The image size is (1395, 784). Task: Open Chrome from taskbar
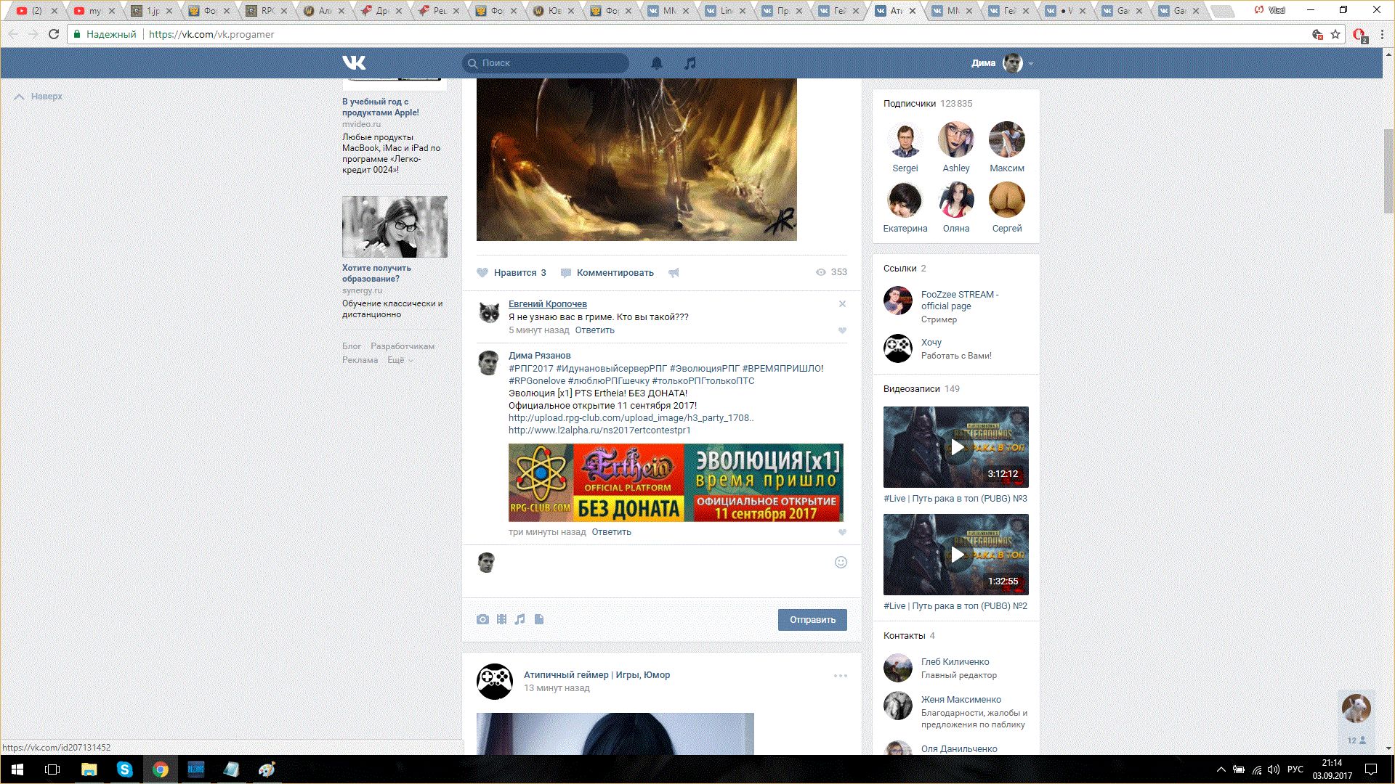[161, 769]
